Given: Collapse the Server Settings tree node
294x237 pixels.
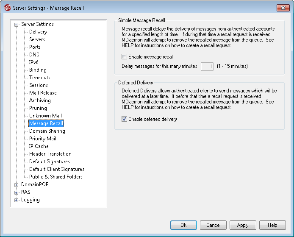Looking at the screenshot, I should point(17,25).
